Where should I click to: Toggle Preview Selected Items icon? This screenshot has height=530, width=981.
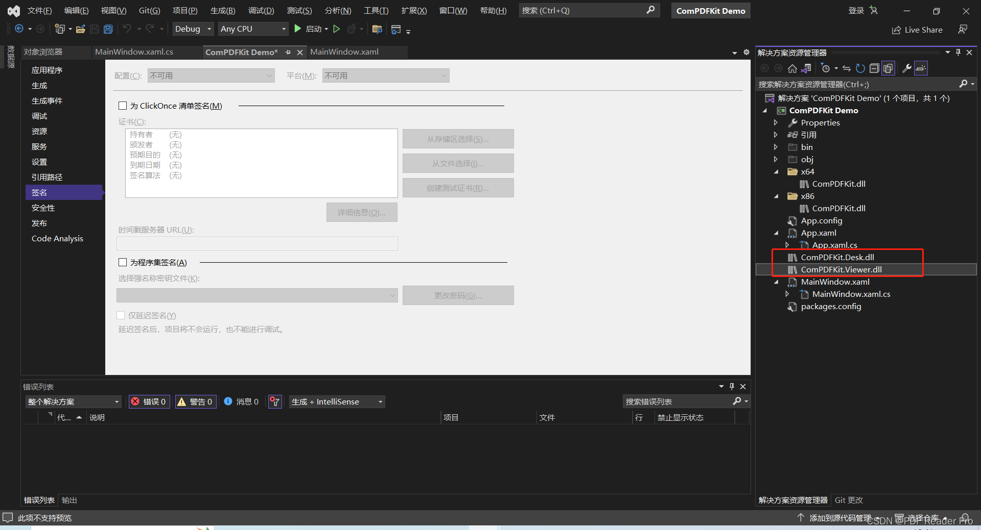coord(921,68)
